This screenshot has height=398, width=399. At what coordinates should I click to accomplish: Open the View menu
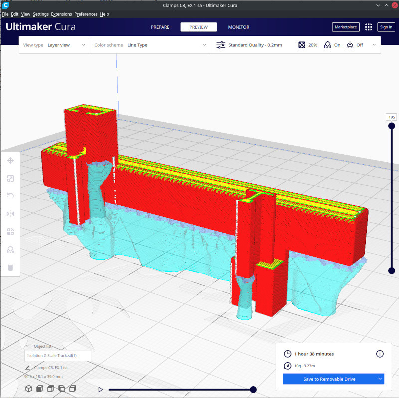(x=26, y=14)
